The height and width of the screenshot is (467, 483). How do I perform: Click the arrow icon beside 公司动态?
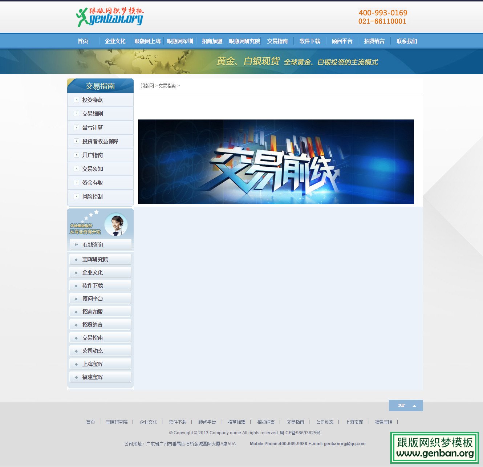point(76,351)
